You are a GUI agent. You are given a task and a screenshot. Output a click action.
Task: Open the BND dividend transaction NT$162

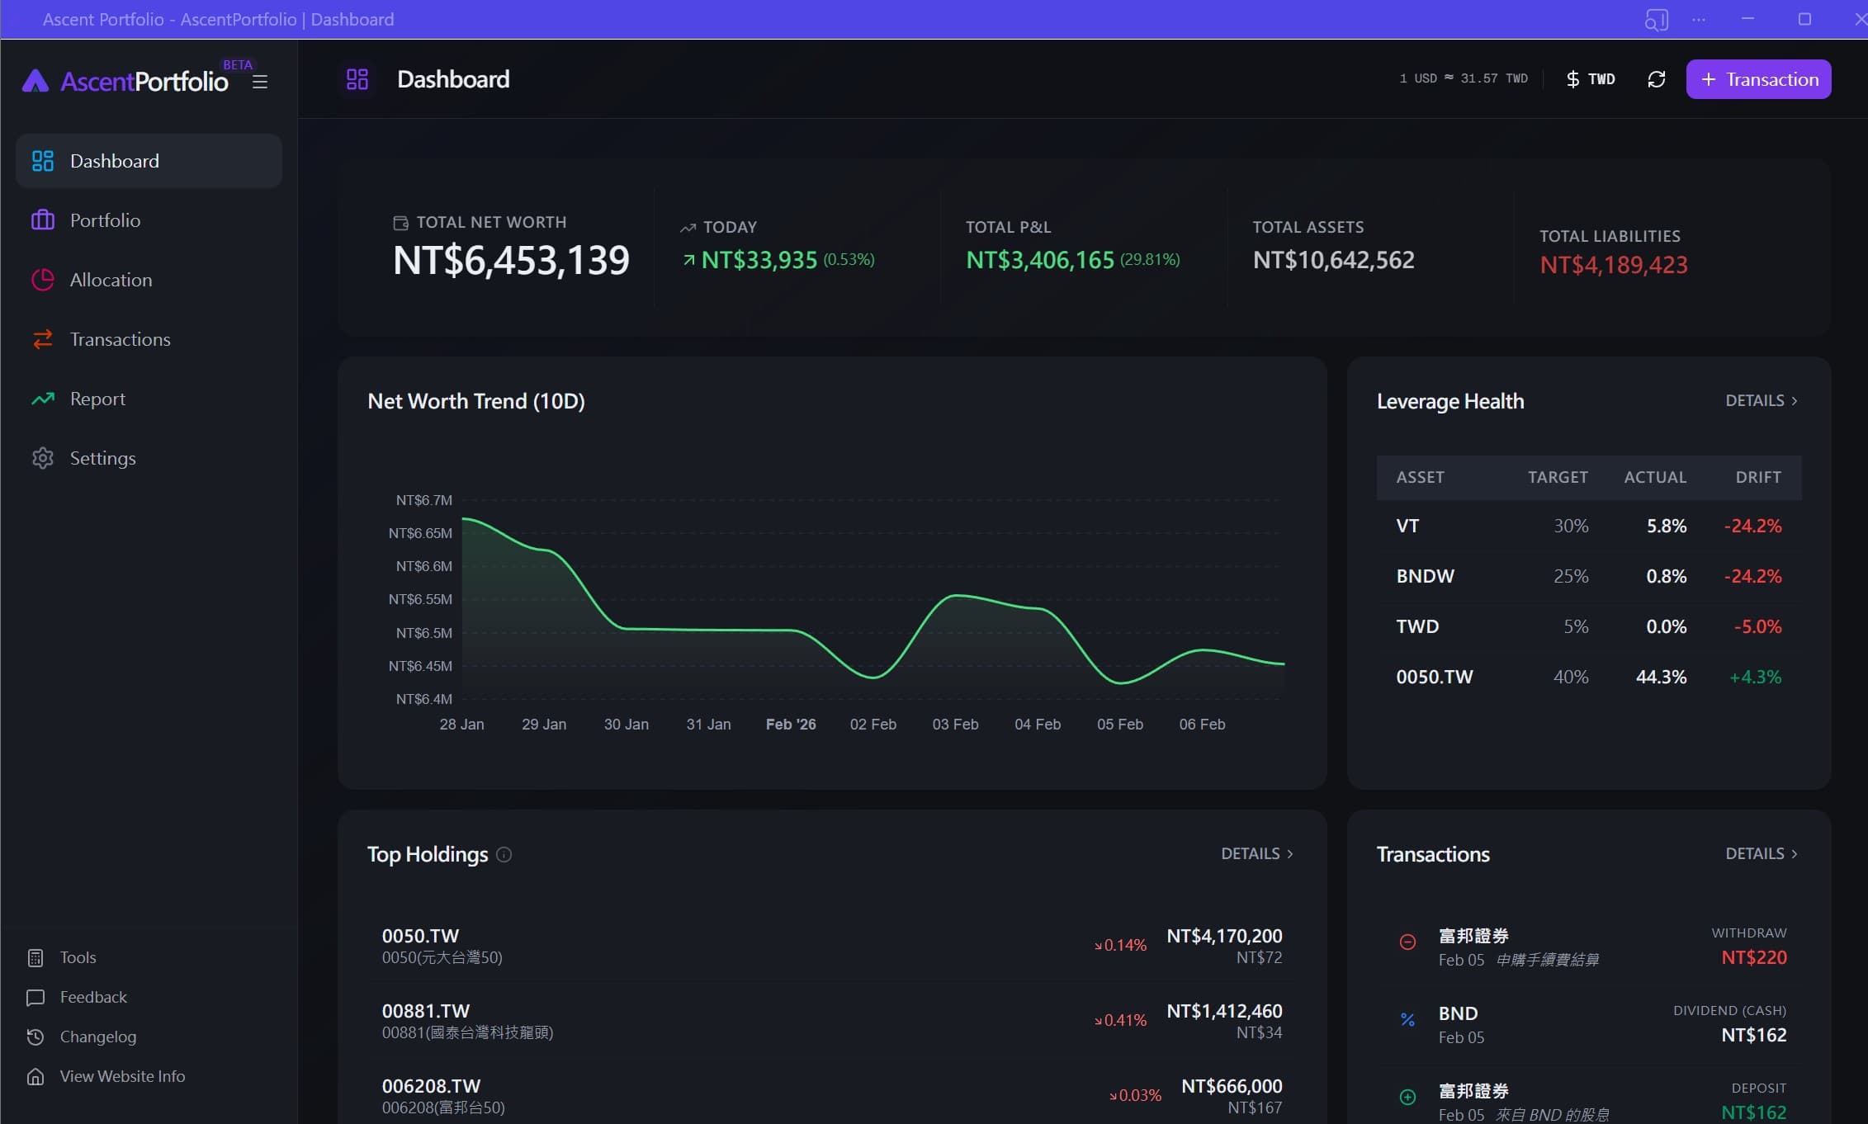tap(1589, 1023)
